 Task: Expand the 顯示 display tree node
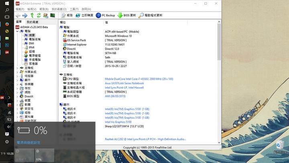click(x=17, y=80)
